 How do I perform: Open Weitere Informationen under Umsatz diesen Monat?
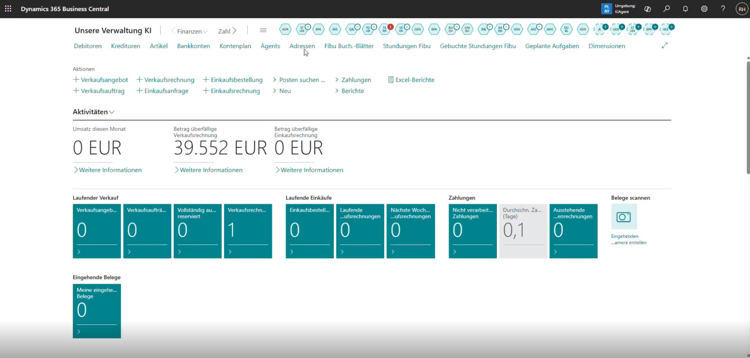click(108, 170)
